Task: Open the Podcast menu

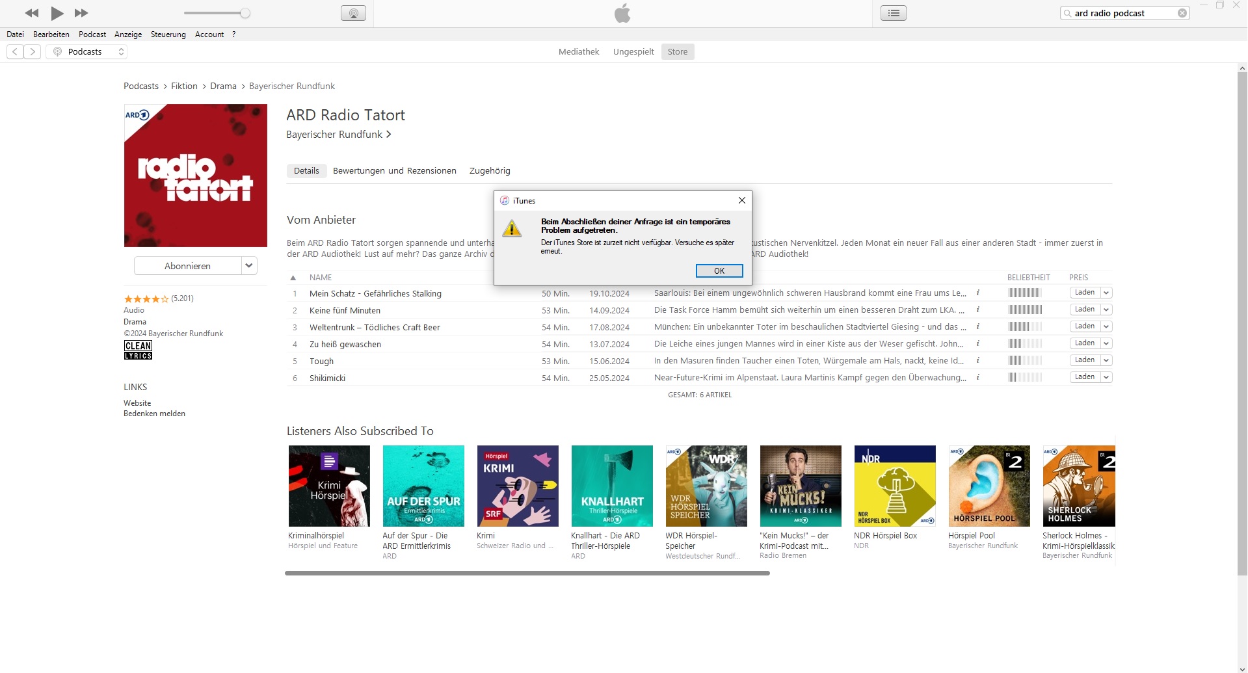Action: [92, 34]
